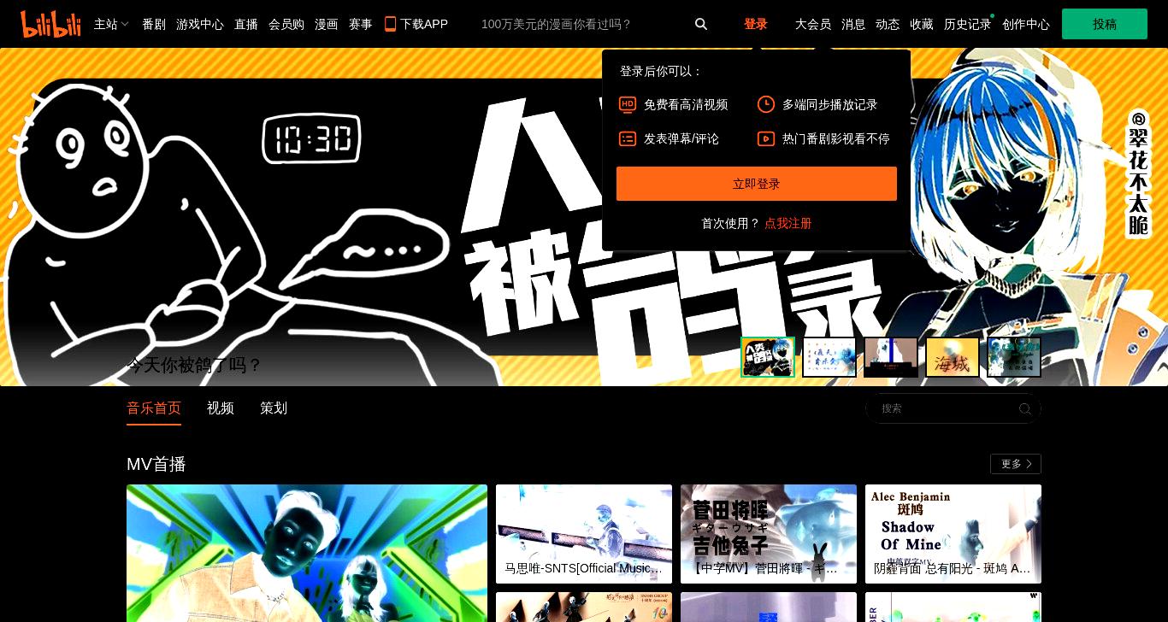Open 【中字MV】菅田将晖 吉他兔子 video card
Viewport: 1168px width, 622px height.
point(769,534)
